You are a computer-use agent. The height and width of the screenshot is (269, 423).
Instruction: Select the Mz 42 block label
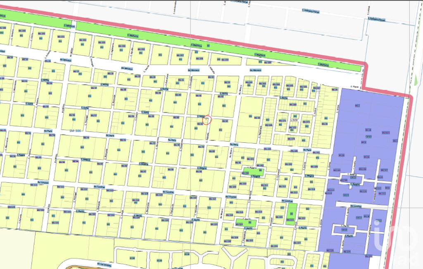pos(221,96)
